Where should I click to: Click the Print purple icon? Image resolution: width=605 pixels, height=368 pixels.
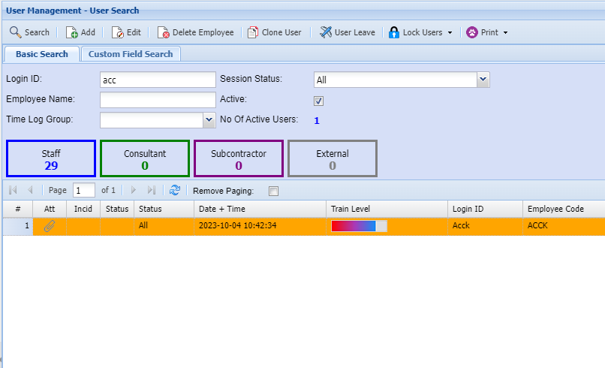coord(472,32)
